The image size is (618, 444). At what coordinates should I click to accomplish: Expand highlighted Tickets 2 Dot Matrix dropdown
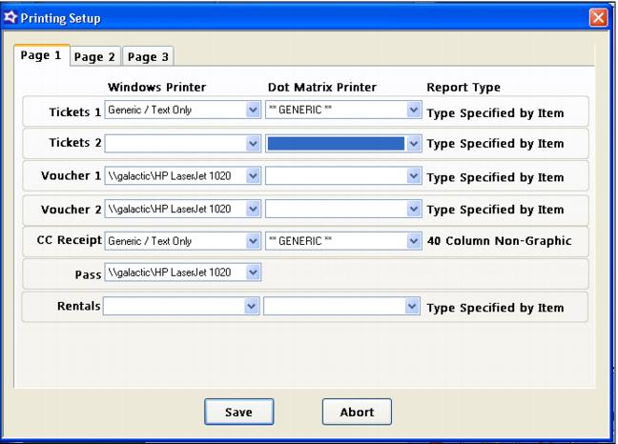413,143
